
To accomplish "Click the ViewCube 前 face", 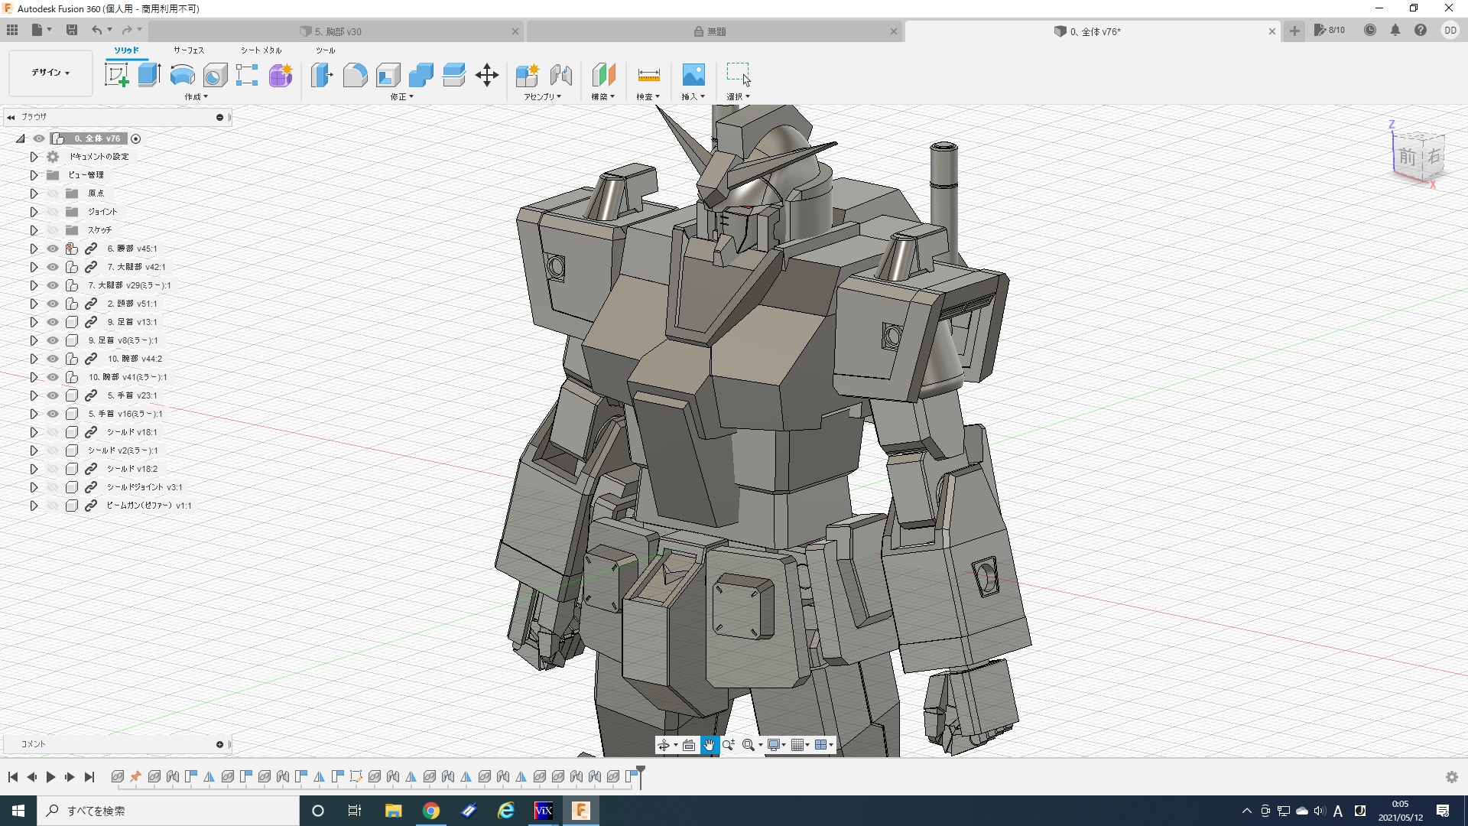I will pos(1408,158).
